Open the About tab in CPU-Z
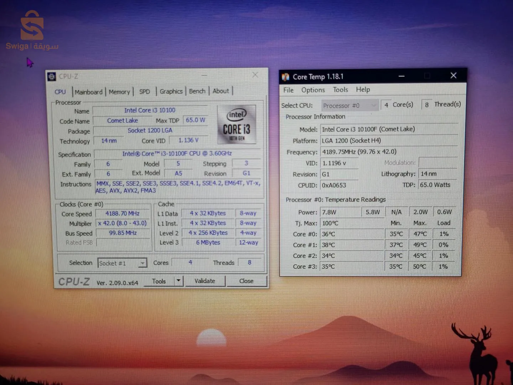513x385 pixels. [x=221, y=91]
